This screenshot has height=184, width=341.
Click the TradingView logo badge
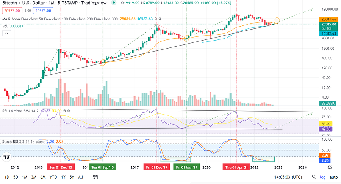[x=7, y=157]
